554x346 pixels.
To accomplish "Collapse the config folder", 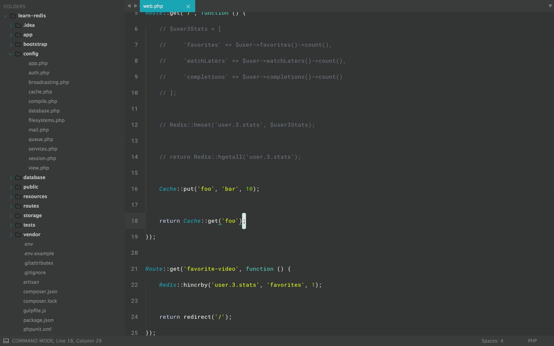I will 11,54.
